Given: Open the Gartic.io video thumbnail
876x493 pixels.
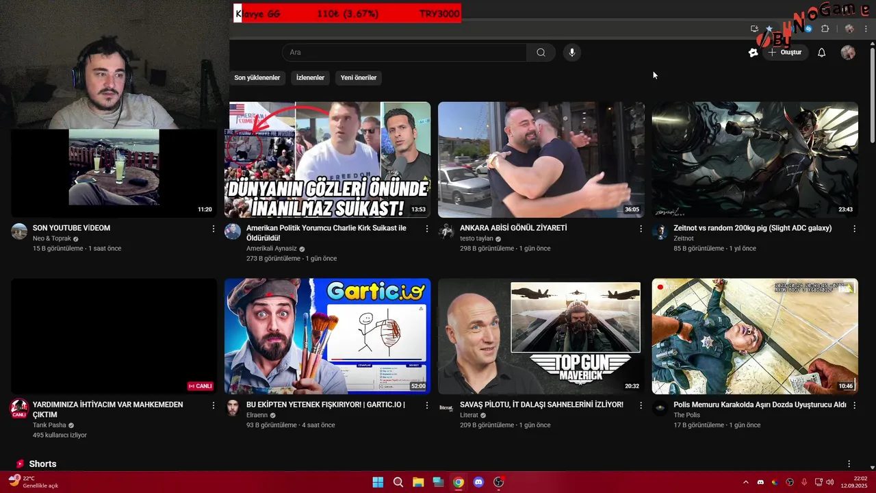Looking at the screenshot, I should coord(327,336).
